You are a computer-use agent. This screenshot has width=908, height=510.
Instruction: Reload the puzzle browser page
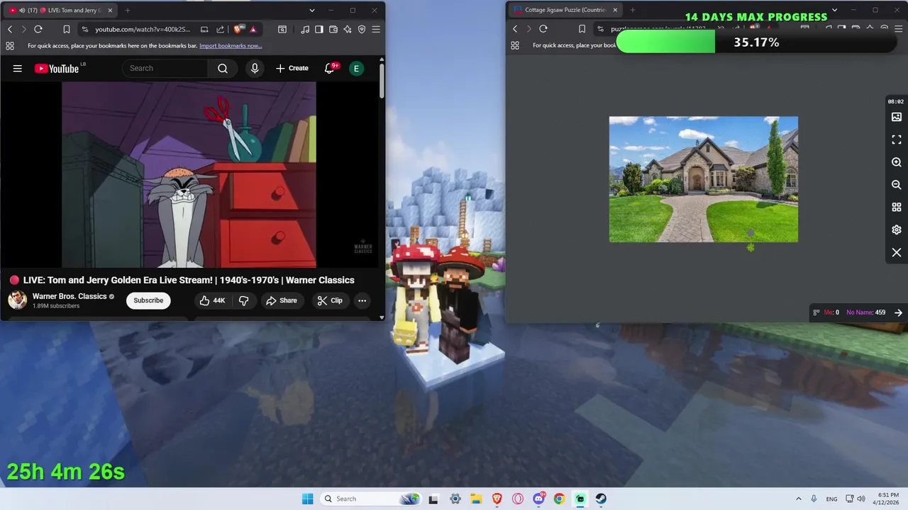coord(543,29)
